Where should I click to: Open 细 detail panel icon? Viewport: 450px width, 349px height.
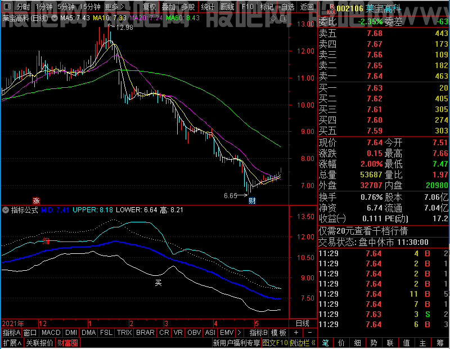(x=357, y=343)
